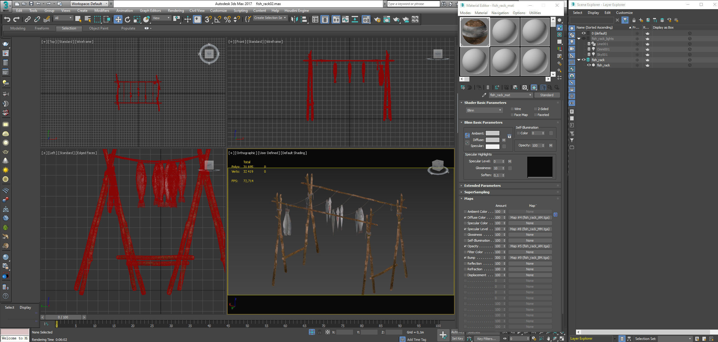Click Map #9 (fish_rack_BM.tga) button
This screenshot has height=342, width=718.
coord(530,258)
